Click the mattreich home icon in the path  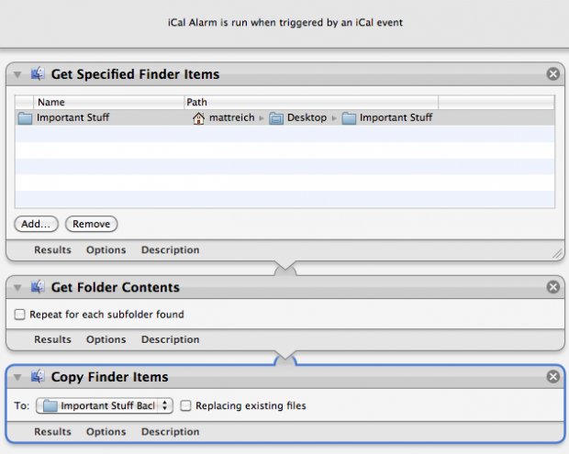click(x=198, y=117)
